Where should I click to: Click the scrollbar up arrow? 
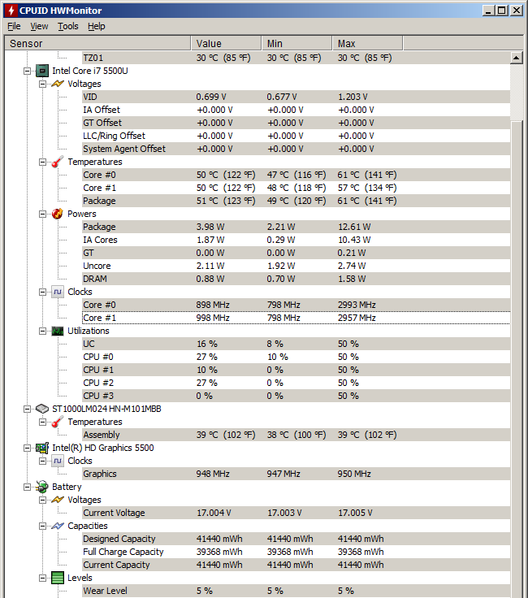pos(516,58)
